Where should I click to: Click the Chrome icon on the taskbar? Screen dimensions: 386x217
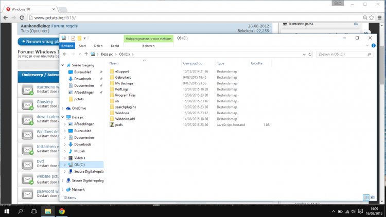click(62, 211)
